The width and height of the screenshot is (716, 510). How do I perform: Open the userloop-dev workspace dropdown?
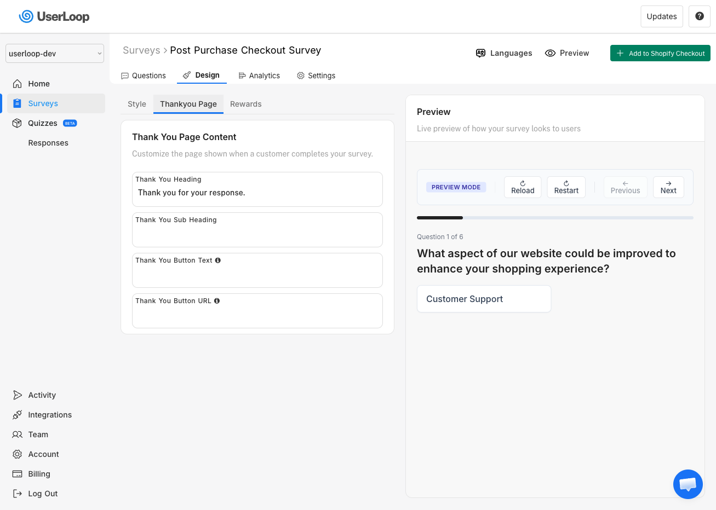click(55, 54)
